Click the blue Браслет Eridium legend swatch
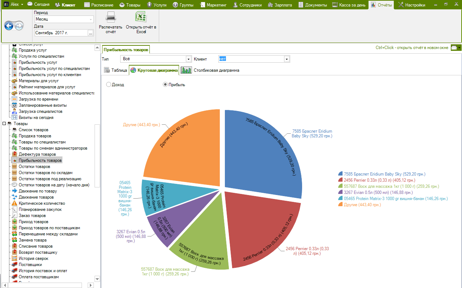This screenshot has height=288, width=462. [341, 174]
